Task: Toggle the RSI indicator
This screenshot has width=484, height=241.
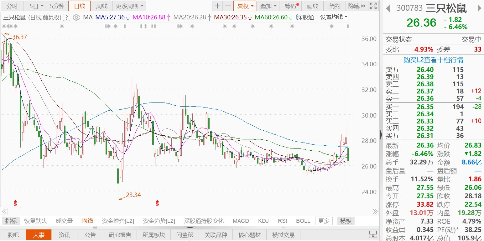Action: (x=283, y=221)
